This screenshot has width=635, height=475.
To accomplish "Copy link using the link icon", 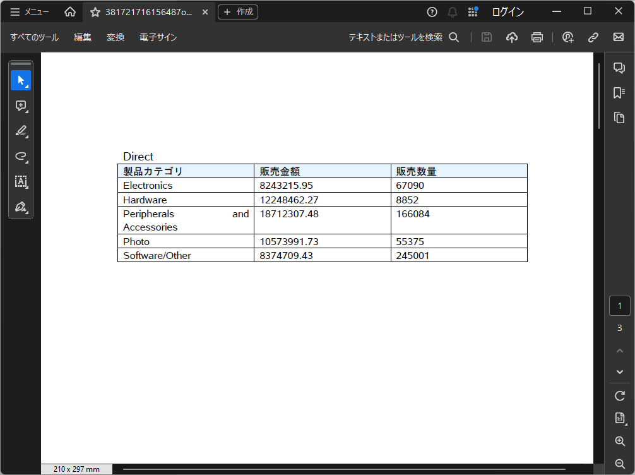I will click(593, 37).
